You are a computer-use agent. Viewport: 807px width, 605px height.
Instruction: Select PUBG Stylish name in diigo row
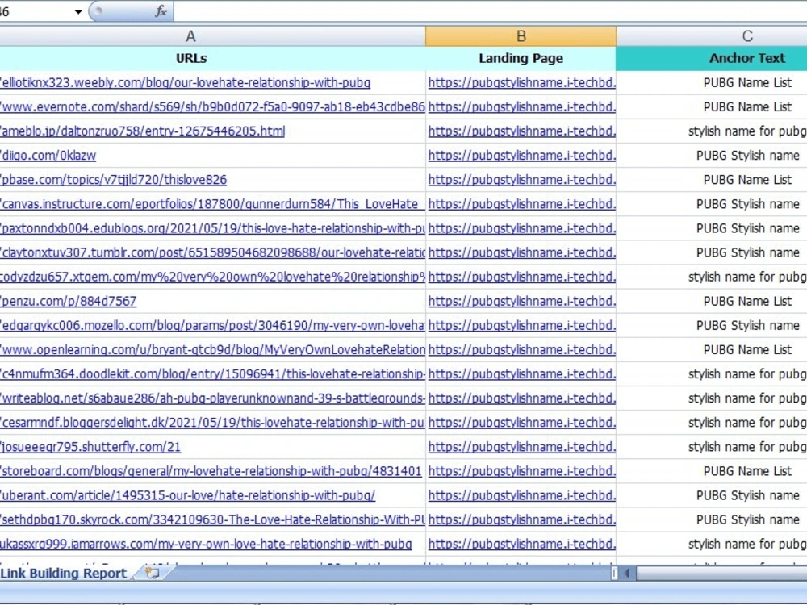pos(747,156)
